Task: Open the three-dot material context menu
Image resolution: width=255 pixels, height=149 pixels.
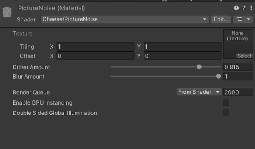Action: [251, 8]
